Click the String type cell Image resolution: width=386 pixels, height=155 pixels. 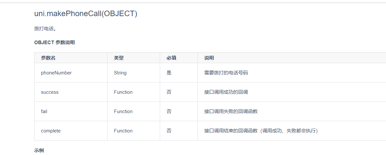pyautogui.click(x=120, y=73)
